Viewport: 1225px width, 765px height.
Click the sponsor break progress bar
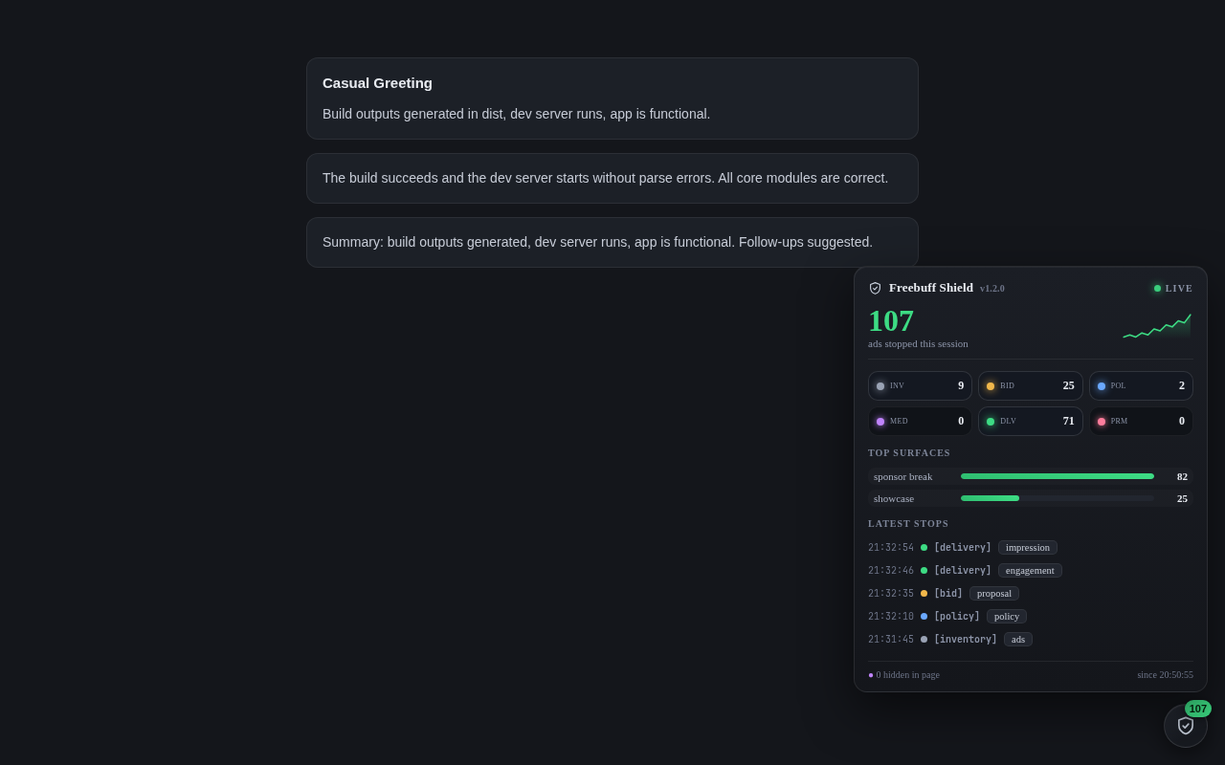[1058, 476]
